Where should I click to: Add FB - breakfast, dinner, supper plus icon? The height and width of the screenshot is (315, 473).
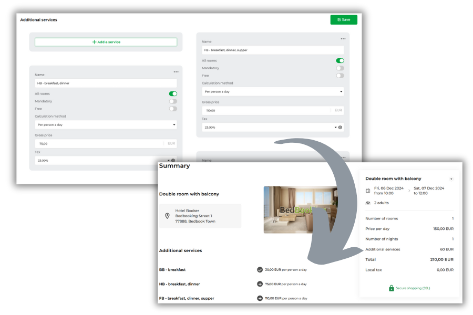pos(260,298)
